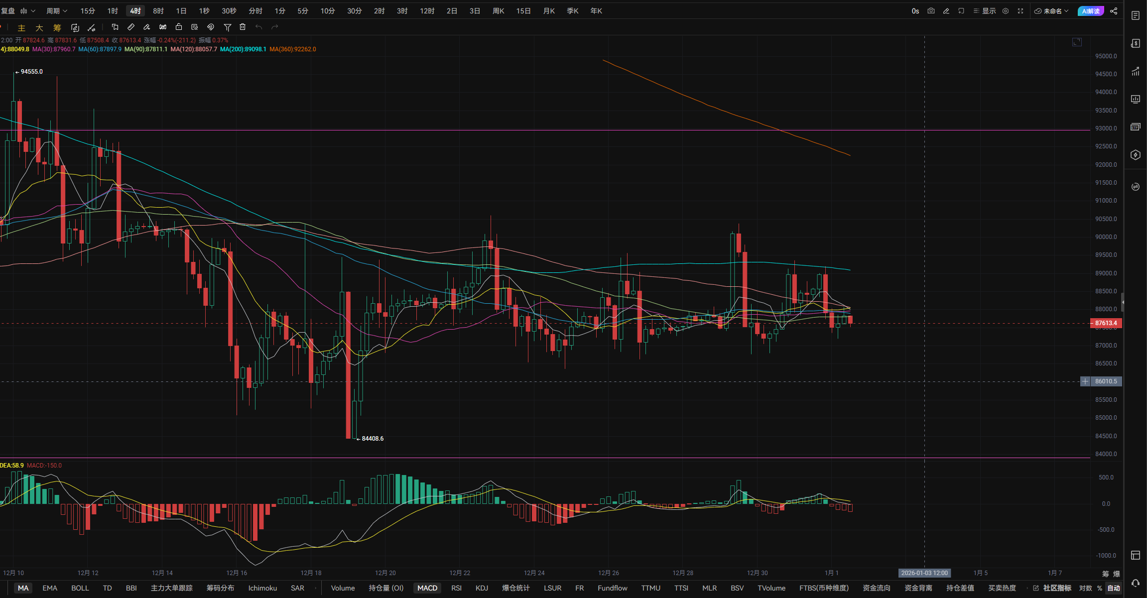Screen dimensions: 1147x598
Task: Toggle percent scale mode
Action: tap(1100, 588)
